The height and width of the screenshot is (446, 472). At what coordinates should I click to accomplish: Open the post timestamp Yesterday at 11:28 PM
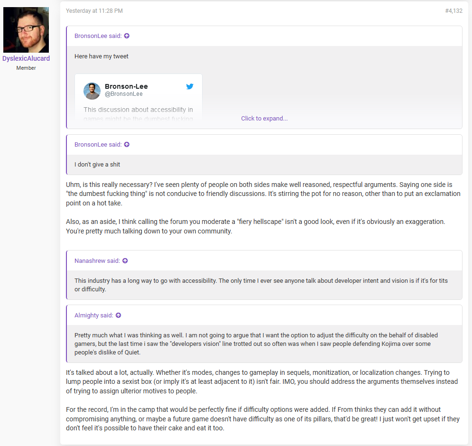coord(94,11)
